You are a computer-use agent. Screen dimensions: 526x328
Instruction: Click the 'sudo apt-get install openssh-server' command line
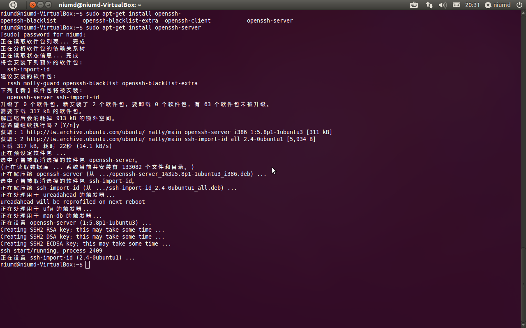(x=143, y=27)
